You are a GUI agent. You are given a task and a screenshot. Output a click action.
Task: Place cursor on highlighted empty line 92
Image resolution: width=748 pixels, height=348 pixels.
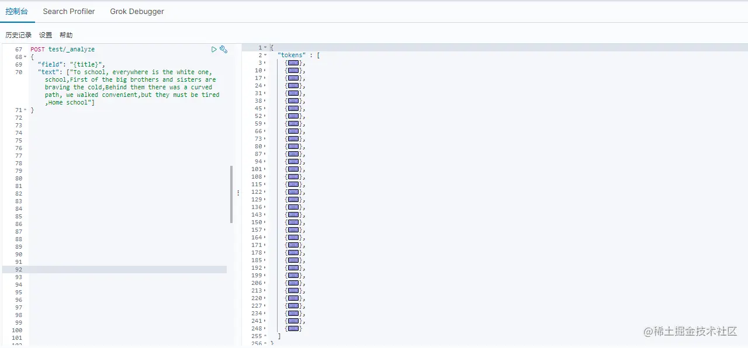(x=128, y=270)
